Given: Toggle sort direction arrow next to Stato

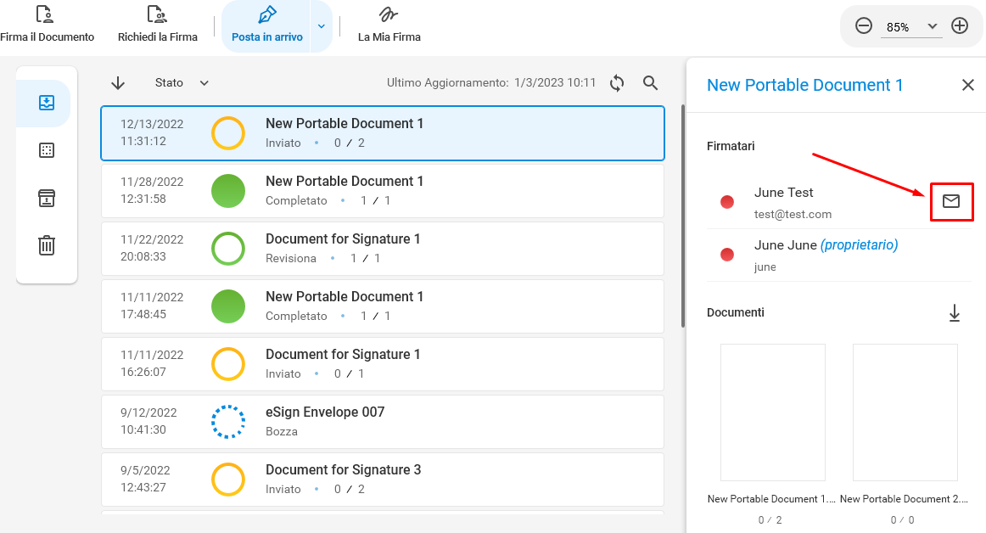Looking at the screenshot, I should tap(118, 83).
